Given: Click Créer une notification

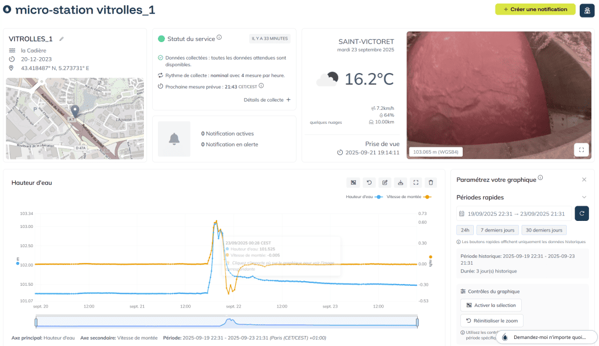Looking at the screenshot, I should pyautogui.click(x=535, y=9).
